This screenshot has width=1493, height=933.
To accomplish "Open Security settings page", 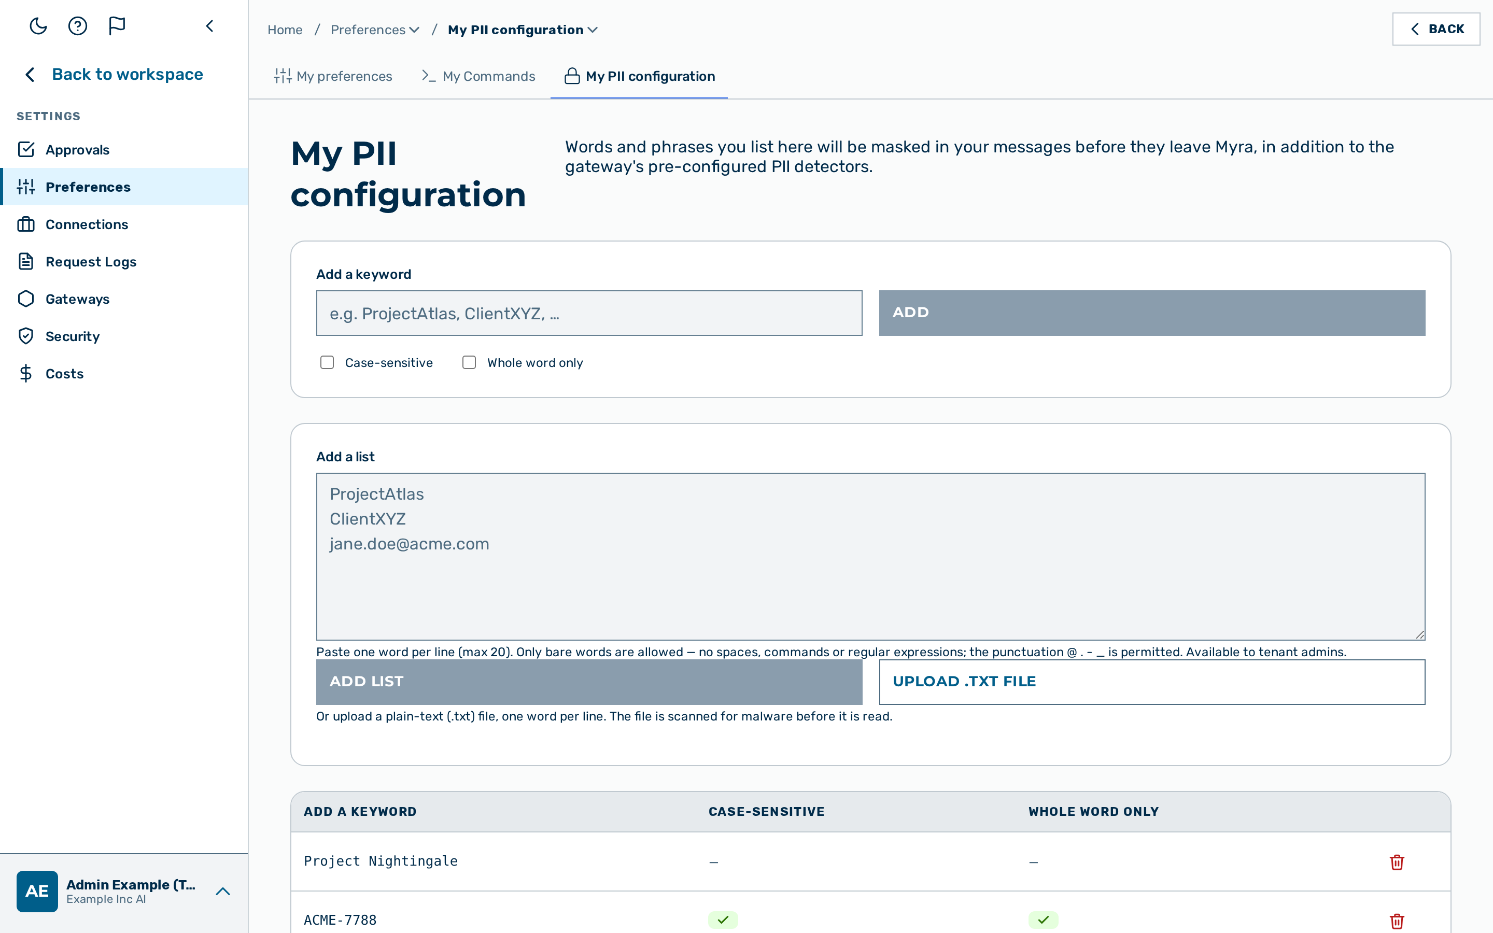I will (x=124, y=336).
